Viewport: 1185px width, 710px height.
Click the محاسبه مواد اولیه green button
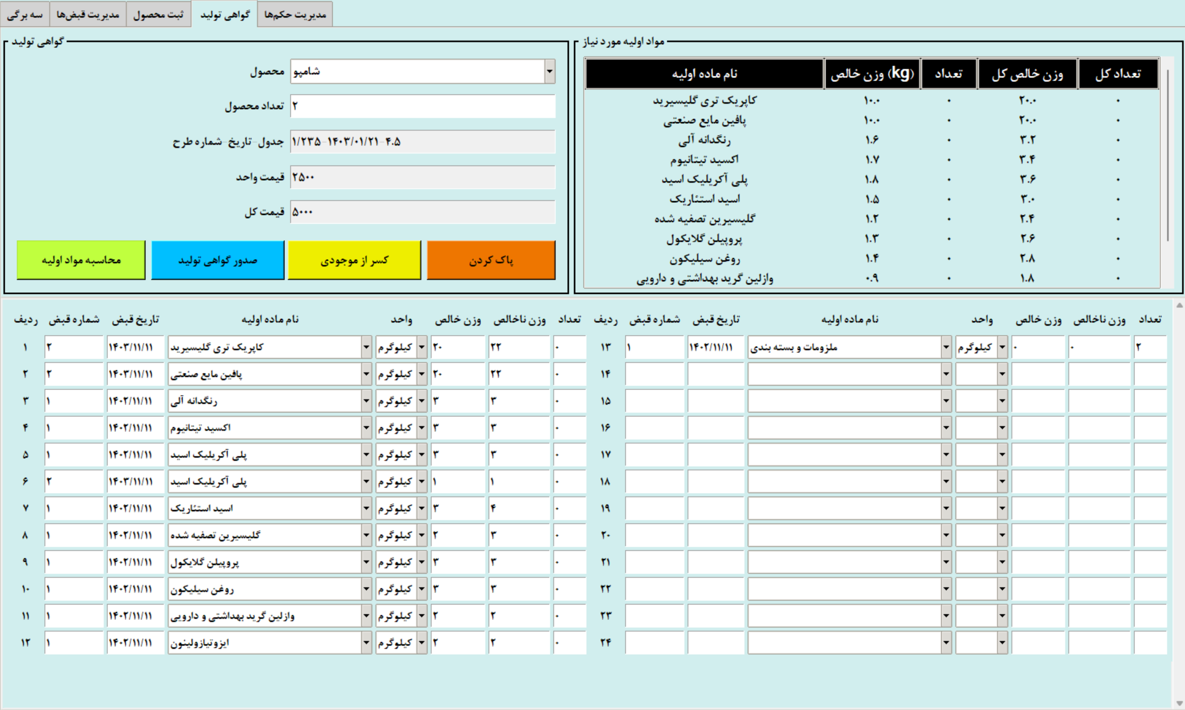click(81, 260)
